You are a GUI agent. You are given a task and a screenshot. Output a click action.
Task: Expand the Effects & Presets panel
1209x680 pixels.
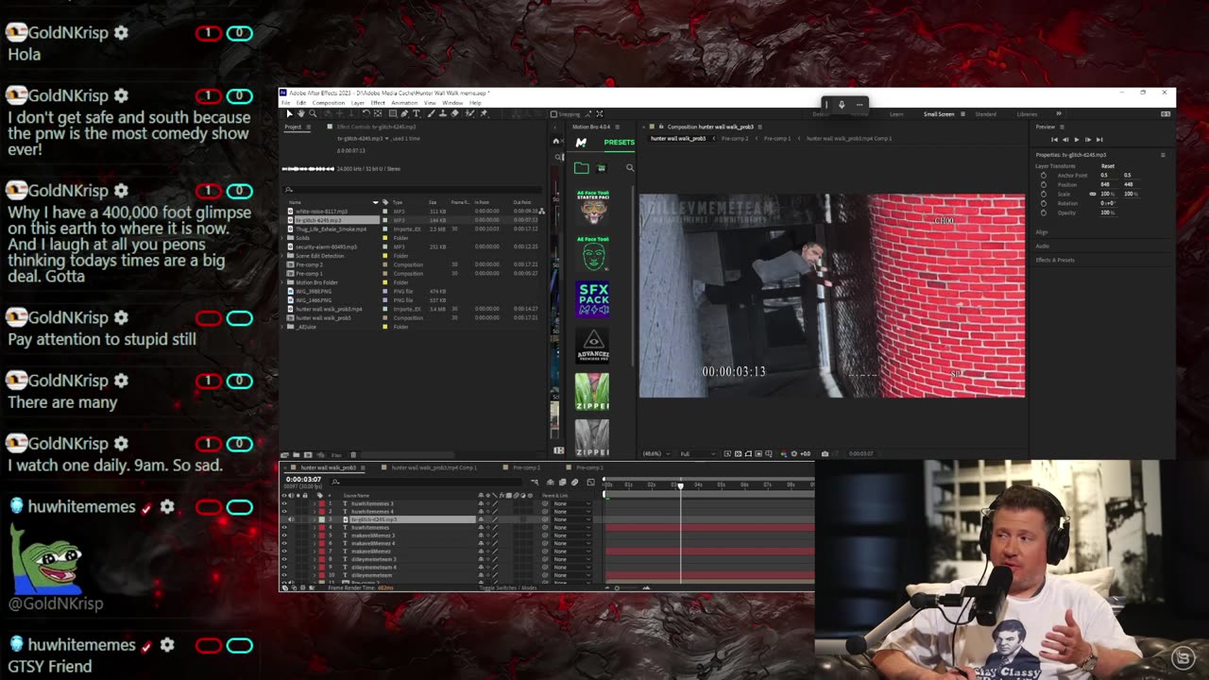(1055, 260)
